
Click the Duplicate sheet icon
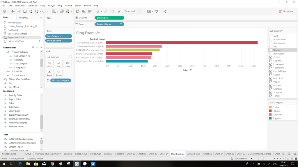coord(62,11)
